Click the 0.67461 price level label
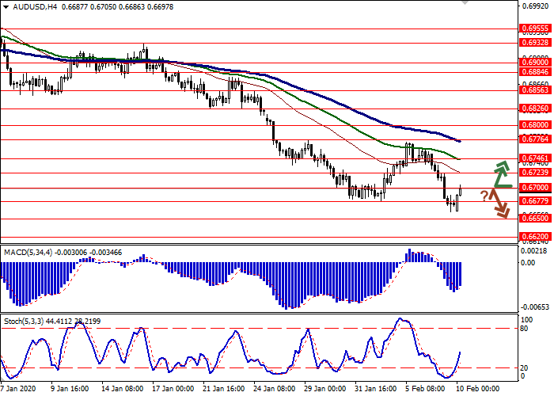The height and width of the screenshot is (396, 554). click(x=534, y=158)
